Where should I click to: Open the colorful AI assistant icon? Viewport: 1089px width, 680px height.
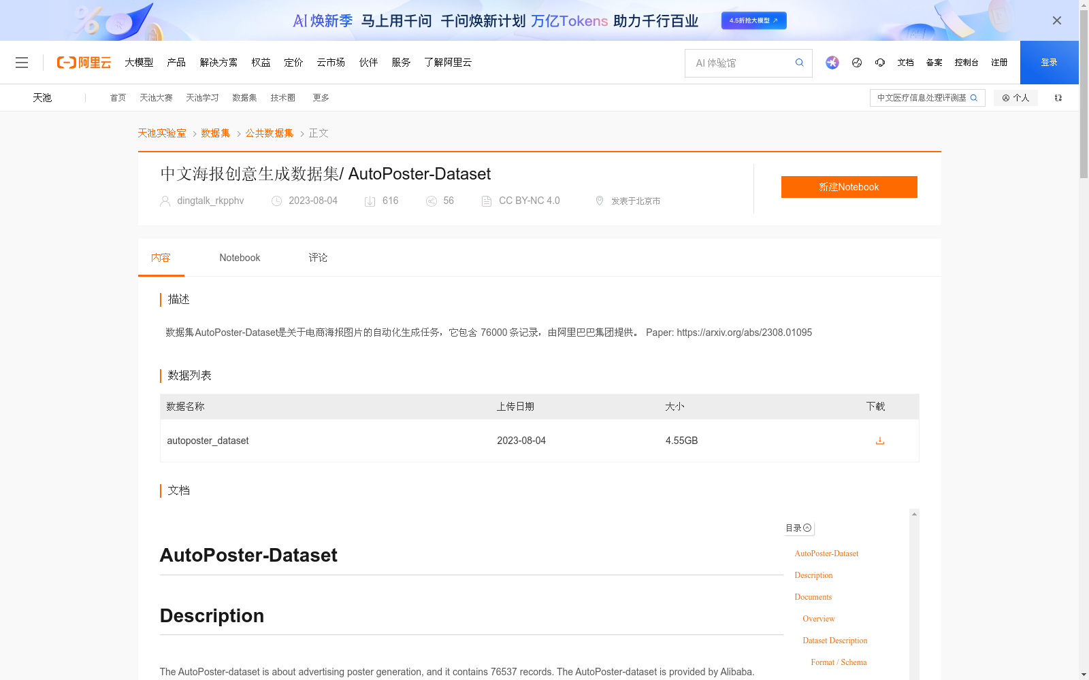(832, 63)
